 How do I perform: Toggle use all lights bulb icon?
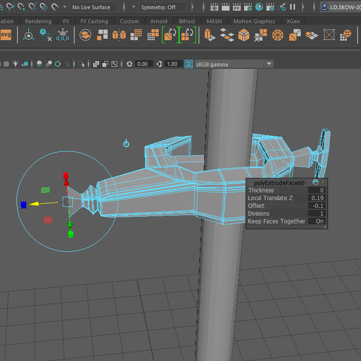tap(16, 64)
